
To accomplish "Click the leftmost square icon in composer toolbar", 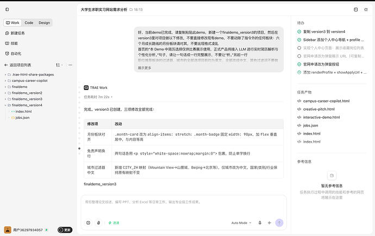I will coord(88,222).
